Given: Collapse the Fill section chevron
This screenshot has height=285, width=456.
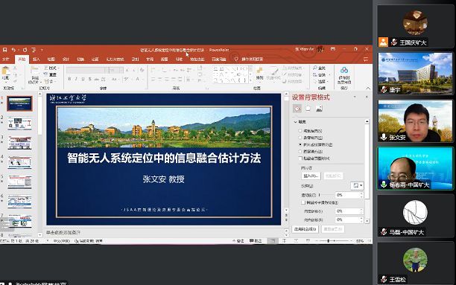Looking at the screenshot, I should pos(296,122).
